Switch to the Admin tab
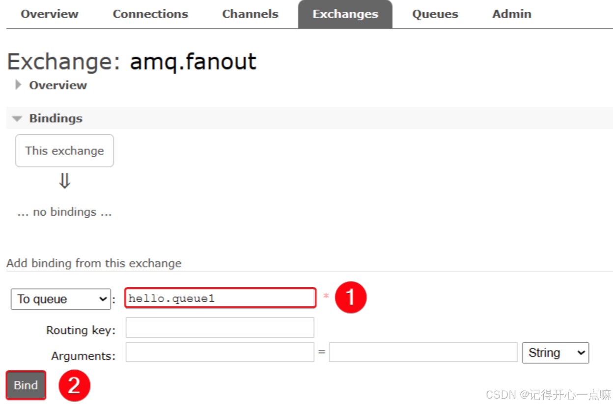This screenshot has height=404, width=613. (512, 14)
